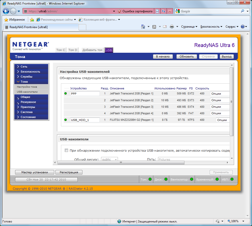Viewport: 252px width, 226px height.
Task: Expand the Сеть sidebar section
Action: pos(31,67)
